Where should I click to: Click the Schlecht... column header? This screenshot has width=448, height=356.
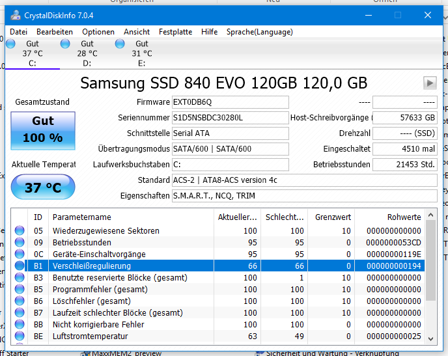285,217
